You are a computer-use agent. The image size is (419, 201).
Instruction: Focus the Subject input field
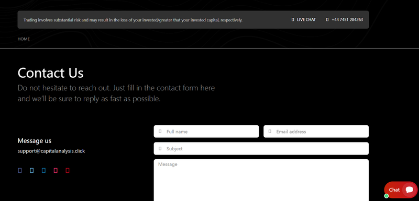tap(261, 149)
